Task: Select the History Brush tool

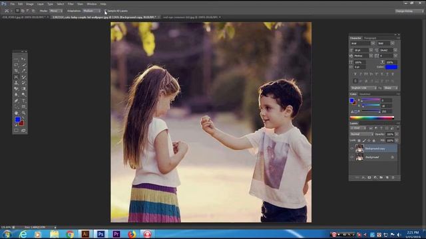Action: pyautogui.click(x=24, y=83)
